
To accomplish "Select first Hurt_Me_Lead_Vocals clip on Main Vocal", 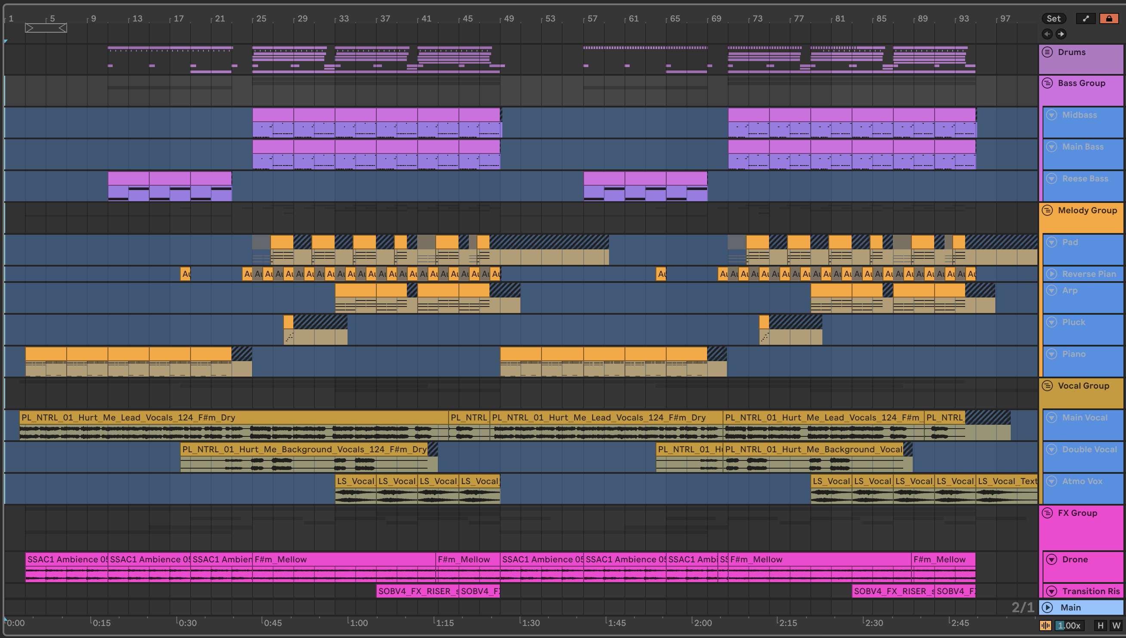I will (x=234, y=426).
